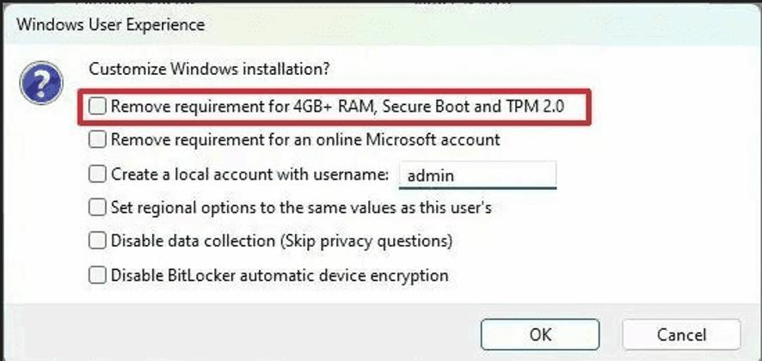Enable the remove 4GB+ RAM requirement checkbox
Viewport: 762px width, 361px height.
tap(98, 107)
